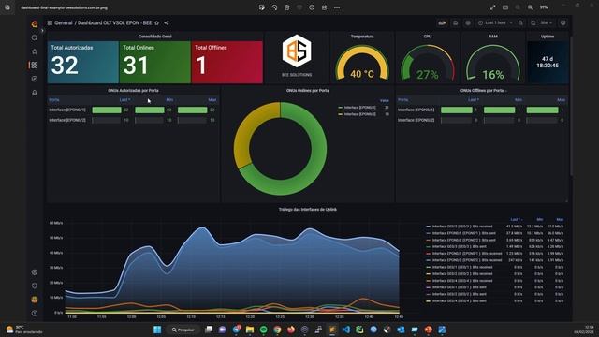Open dashboard settings gear in the top bar
This screenshot has height=337, width=599.
[468, 22]
